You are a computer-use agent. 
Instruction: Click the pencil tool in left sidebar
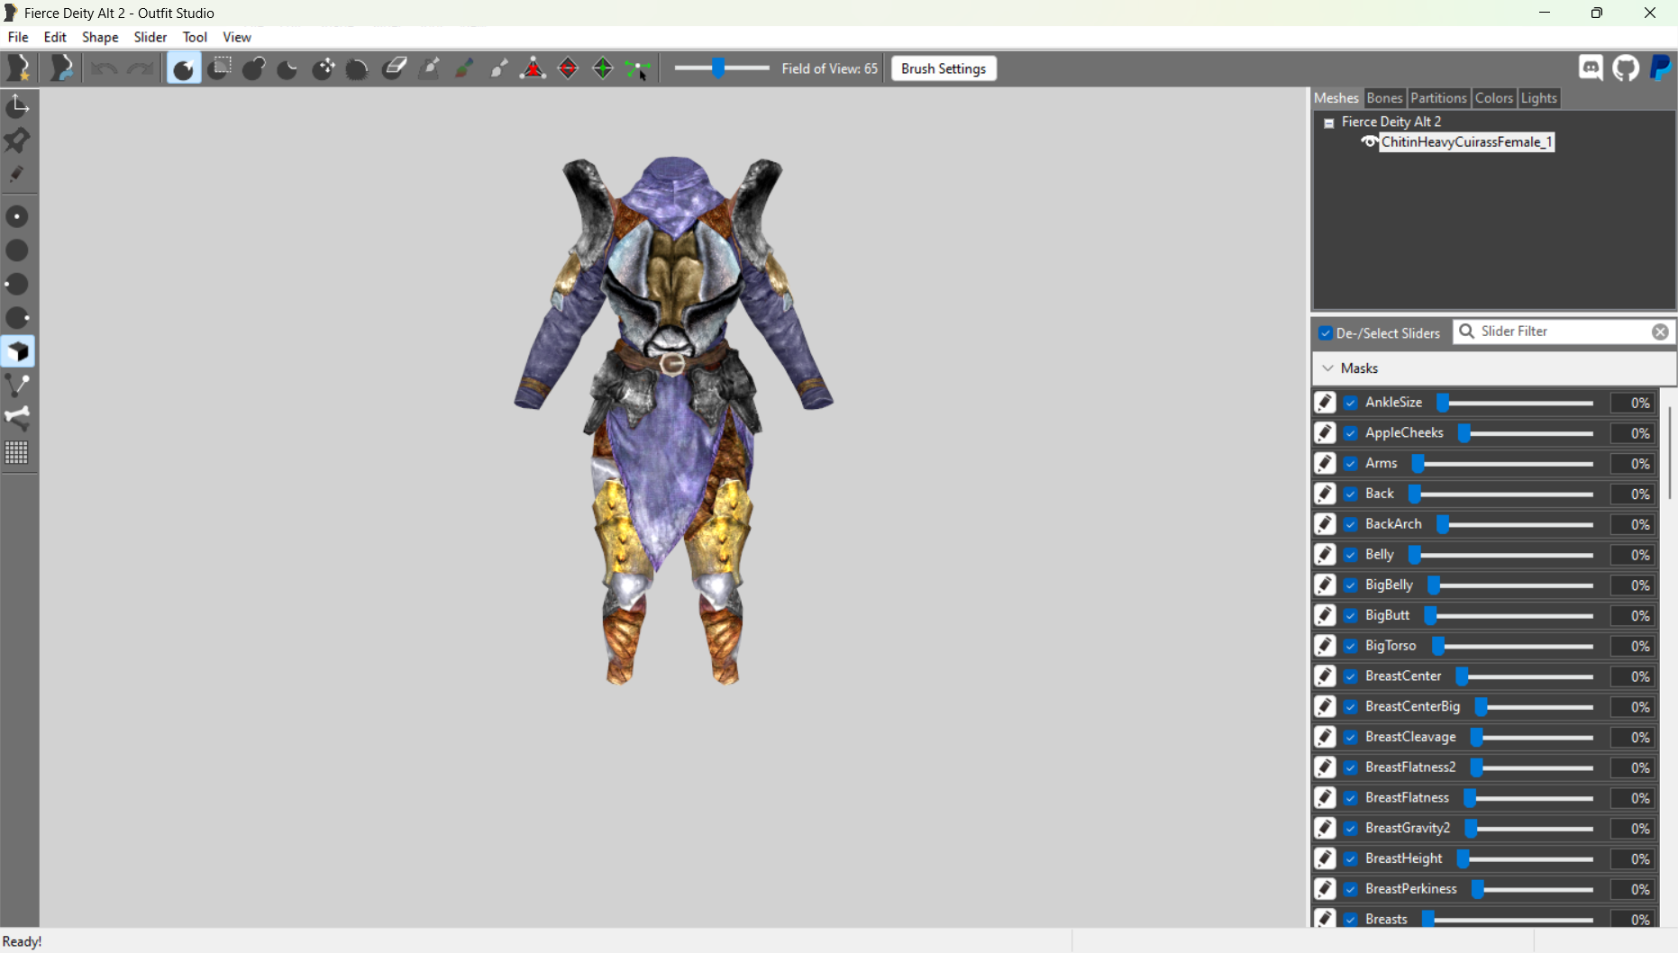[18, 175]
